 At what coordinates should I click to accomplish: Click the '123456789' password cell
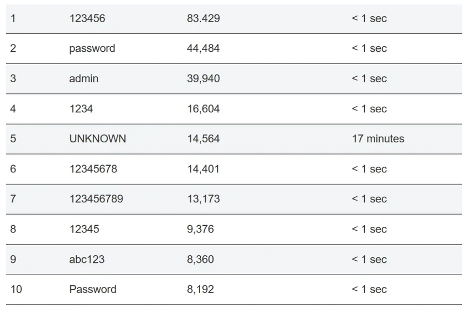[x=96, y=199]
